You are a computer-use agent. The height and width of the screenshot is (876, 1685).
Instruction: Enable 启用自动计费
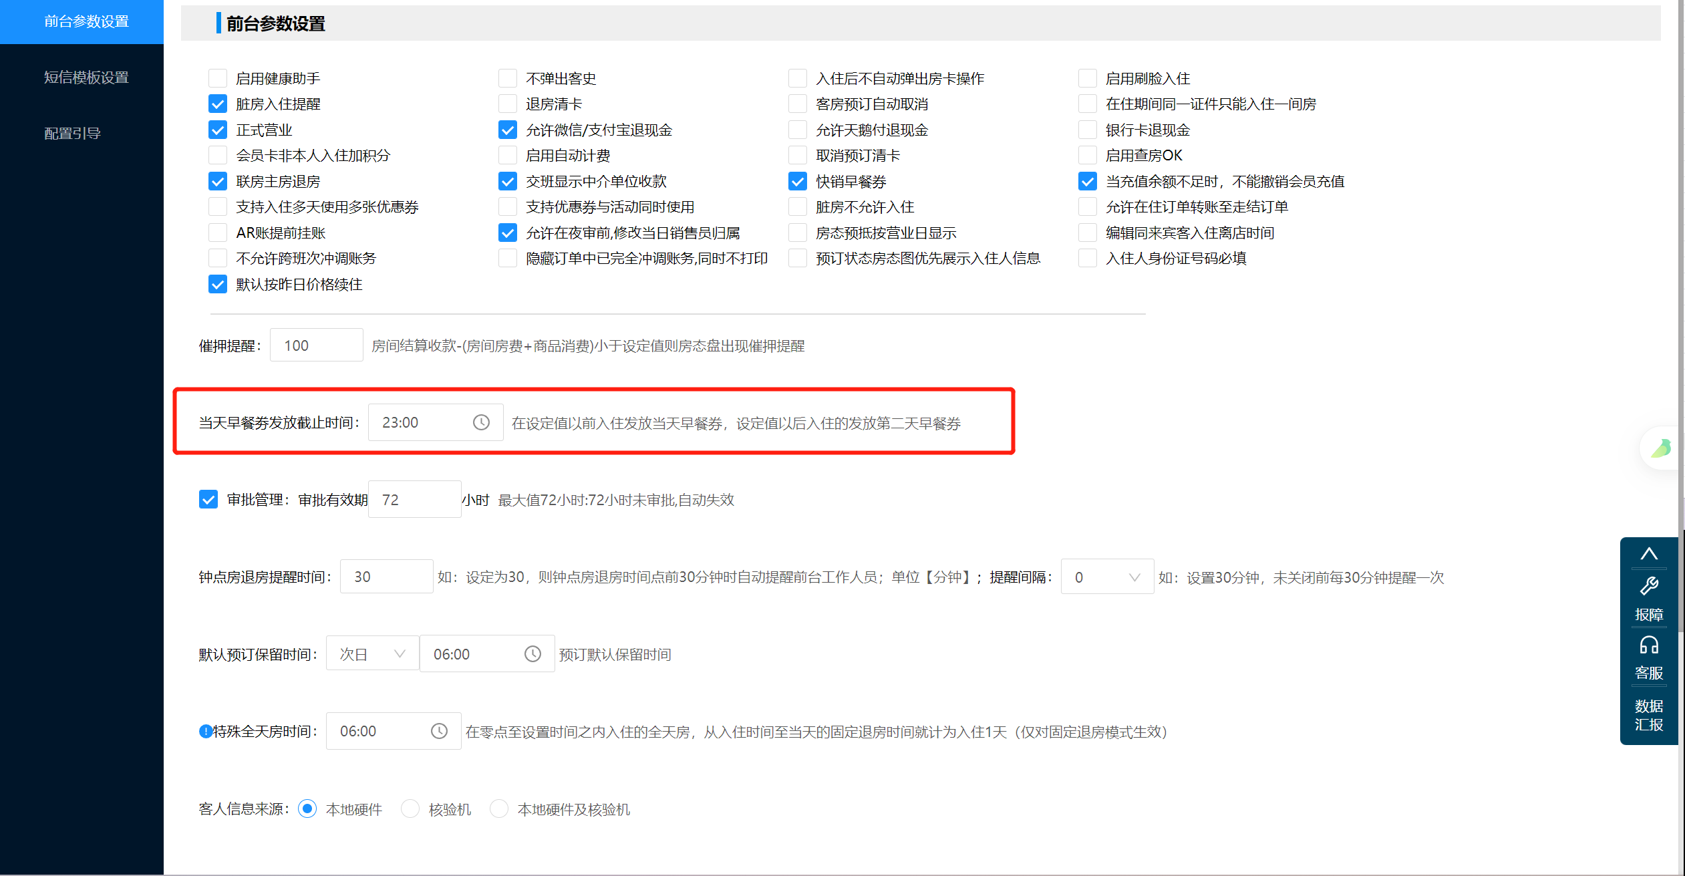pyautogui.click(x=508, y=155)
